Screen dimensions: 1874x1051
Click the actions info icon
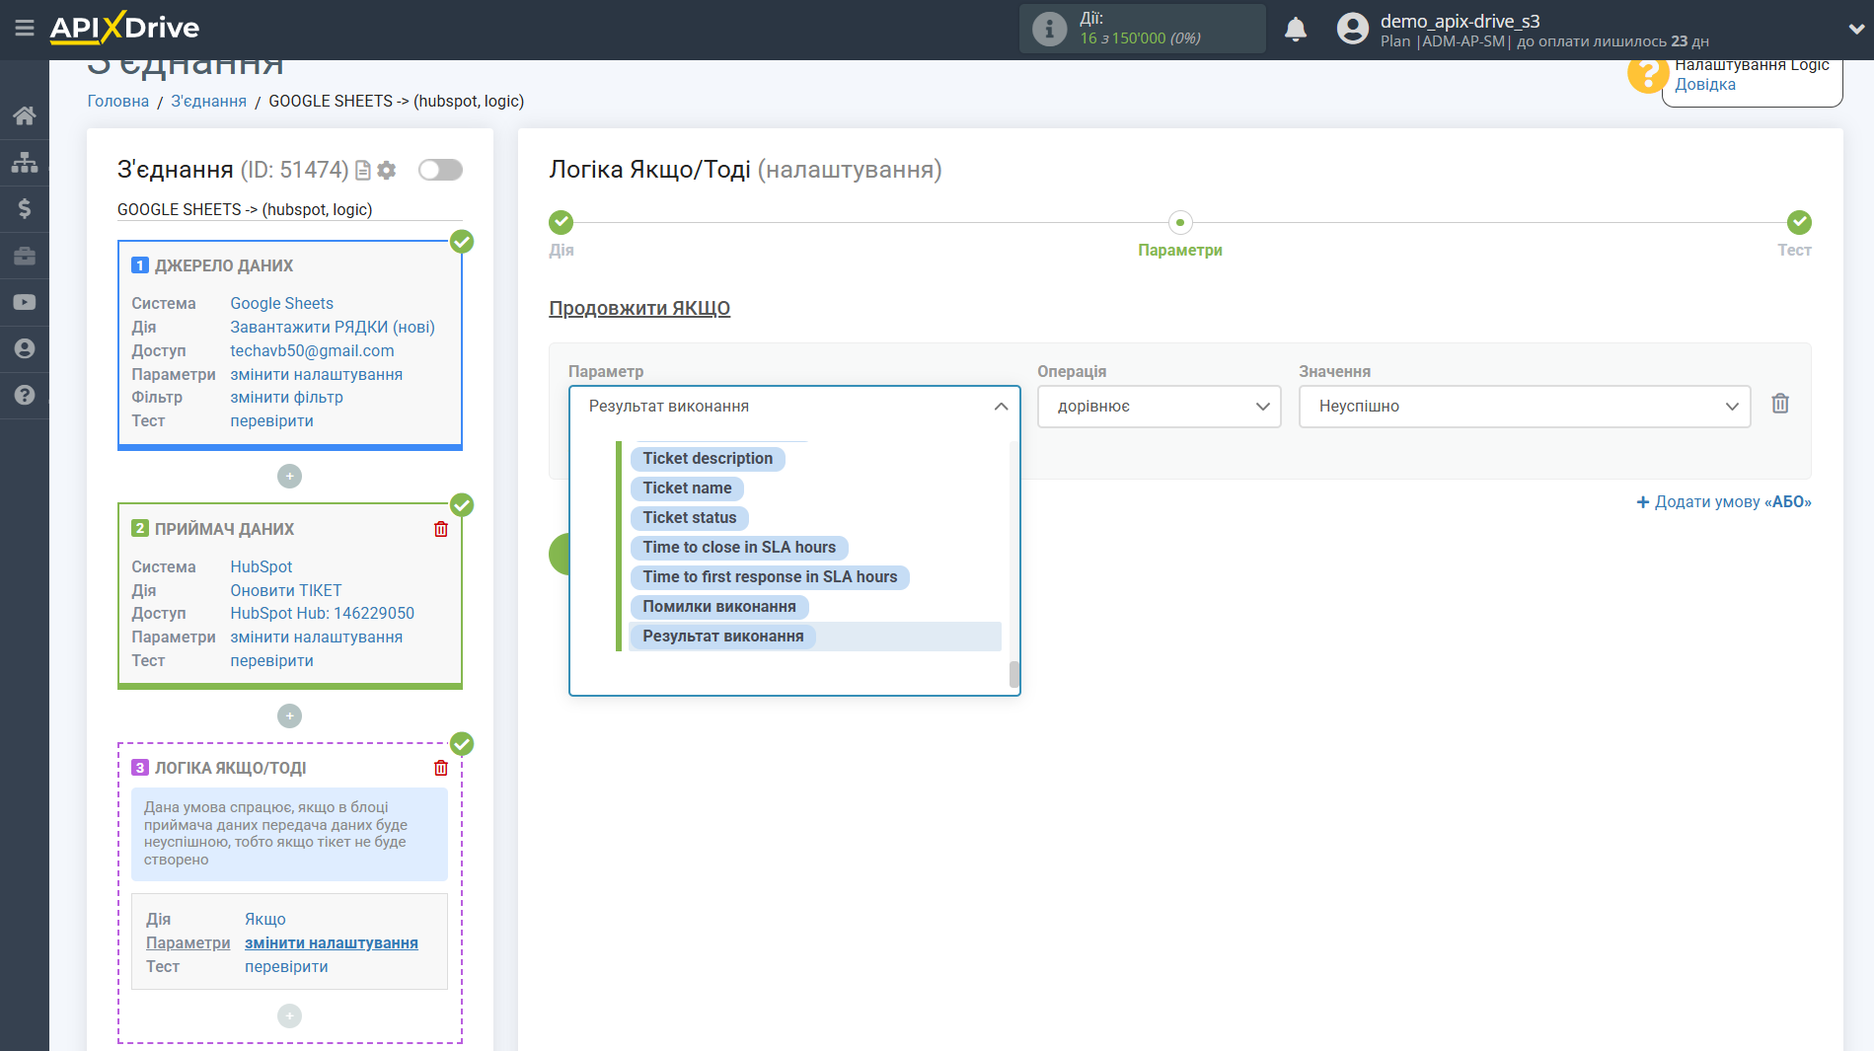coord(1049,29)
